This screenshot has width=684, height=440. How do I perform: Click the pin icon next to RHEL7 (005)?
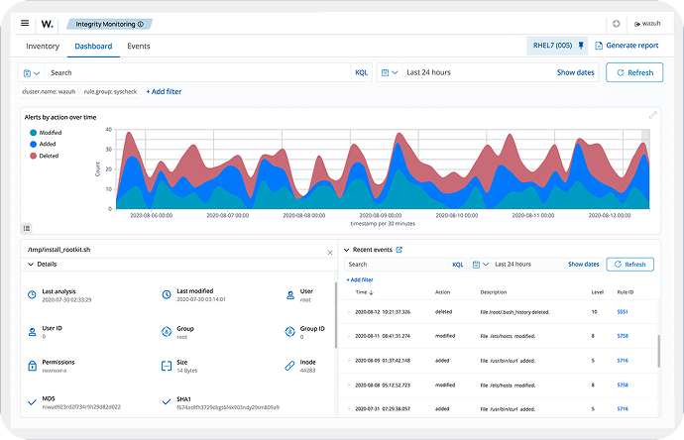point(581,46)
